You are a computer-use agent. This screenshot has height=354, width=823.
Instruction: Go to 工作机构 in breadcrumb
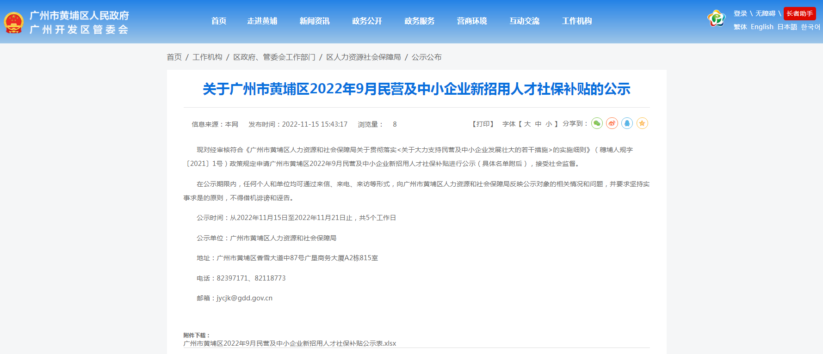(x=207, y=57)
